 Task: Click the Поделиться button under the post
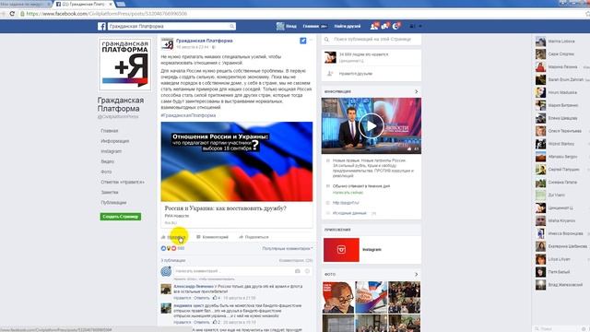[x=254, y=237]
